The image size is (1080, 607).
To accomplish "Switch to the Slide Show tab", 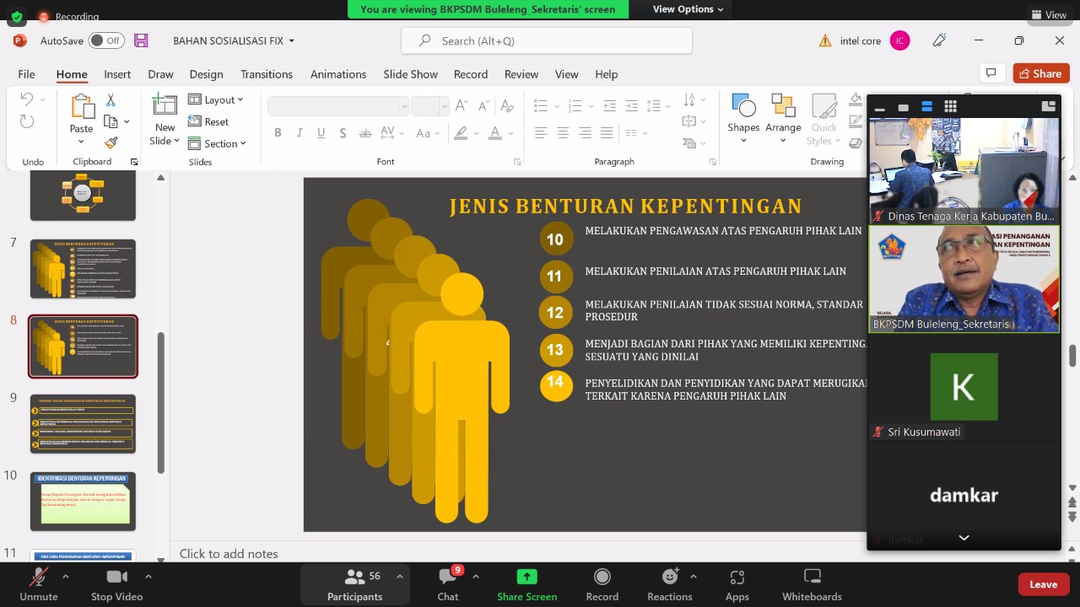I will (410, 74).
